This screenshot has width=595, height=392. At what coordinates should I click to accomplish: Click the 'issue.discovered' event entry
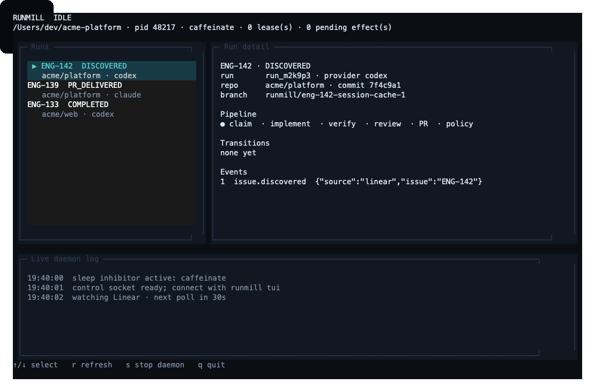point(270,182)
